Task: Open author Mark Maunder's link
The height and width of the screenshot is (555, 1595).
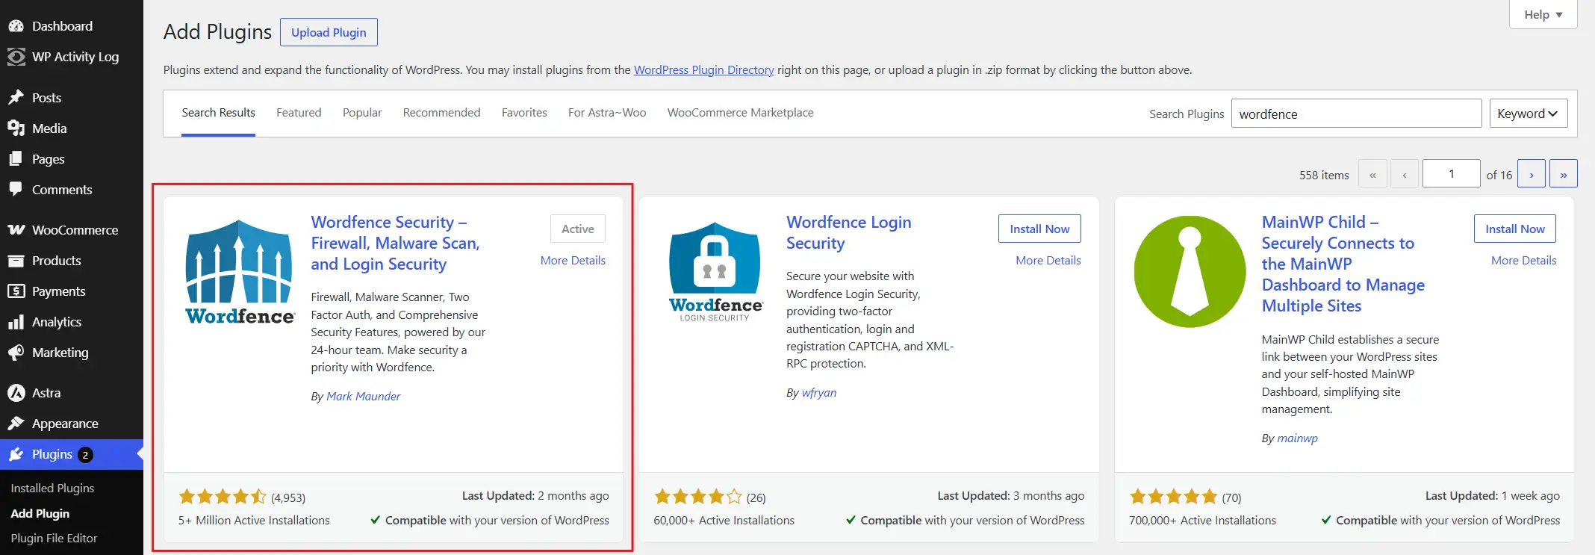Action: [363, 397]
